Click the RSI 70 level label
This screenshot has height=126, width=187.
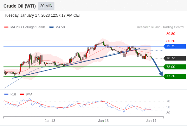point(168,101)
